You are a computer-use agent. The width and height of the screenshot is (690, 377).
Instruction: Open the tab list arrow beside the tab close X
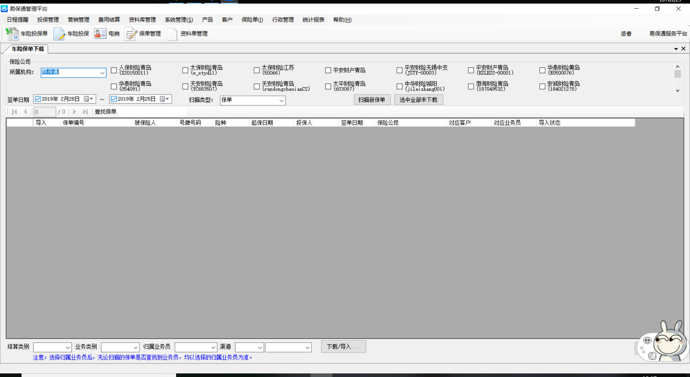click(x=676, y=49)
